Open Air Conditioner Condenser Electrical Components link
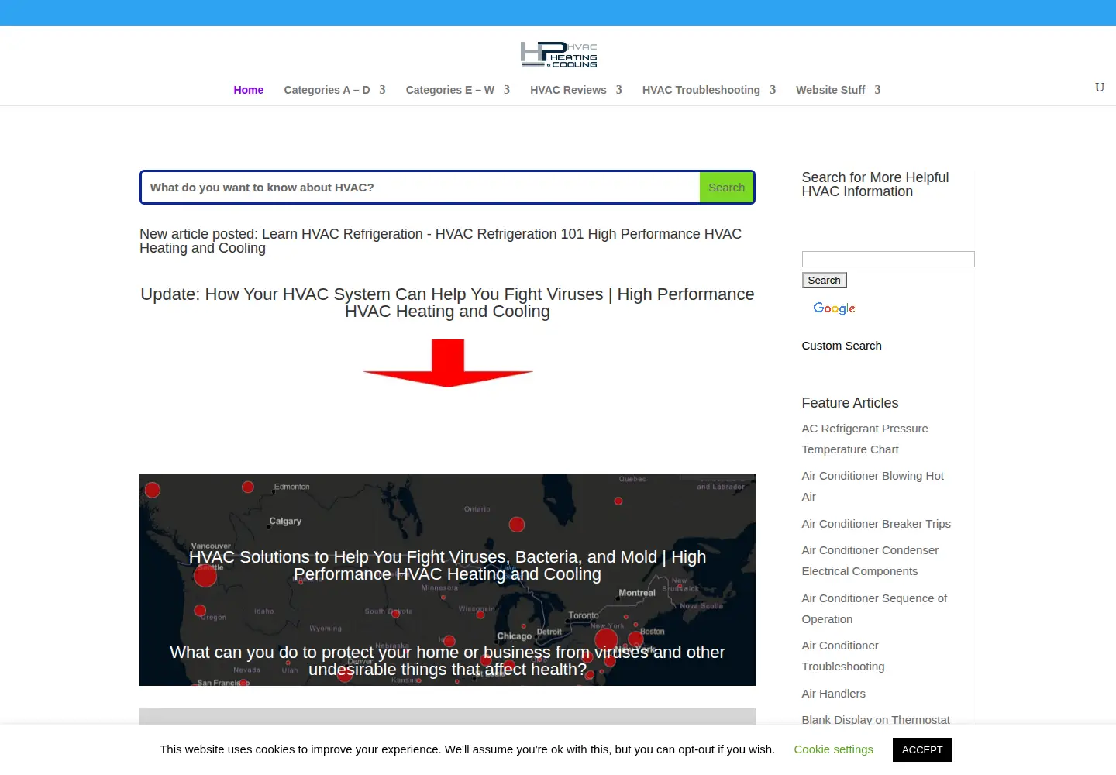The height and width of the screenshot is (775, 1116). pos(870,560)
